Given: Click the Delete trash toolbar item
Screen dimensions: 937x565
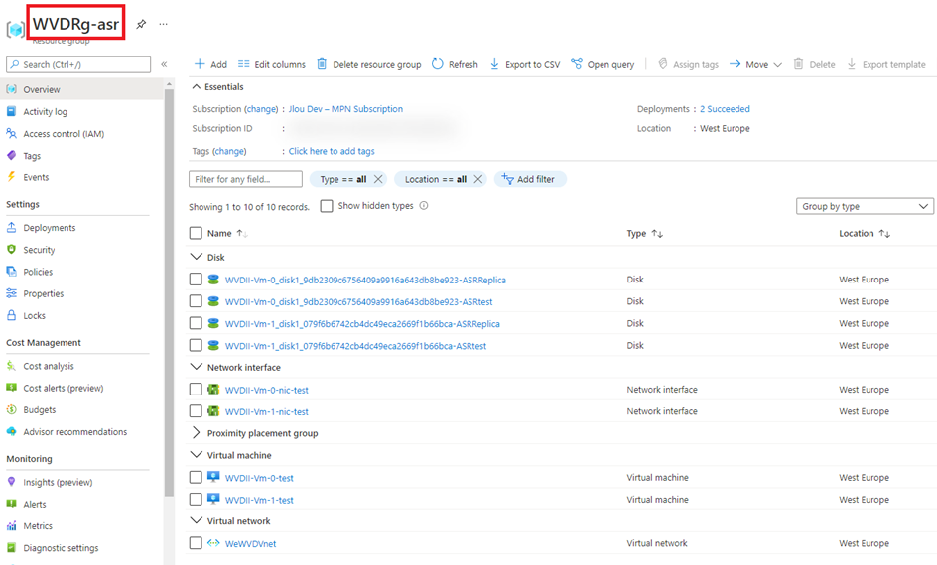Looking at the screenshot, I should pyautogui.click(x=814, y=64).
